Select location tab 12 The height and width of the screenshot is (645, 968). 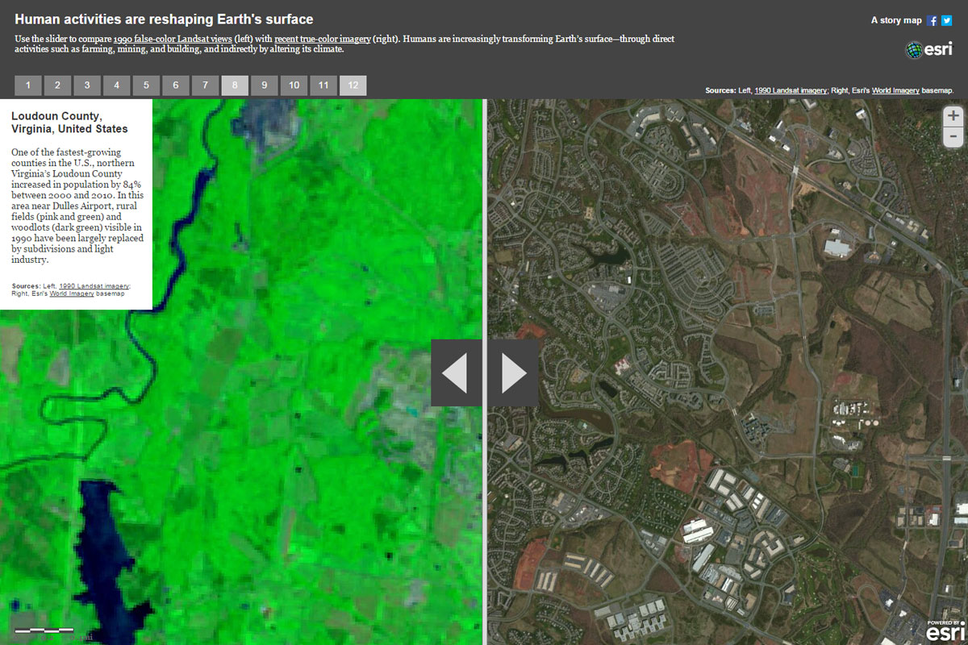353,85
